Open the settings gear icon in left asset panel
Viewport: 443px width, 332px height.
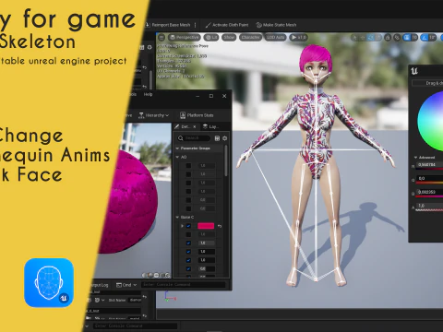pyautogui.click(x=150, y=47)
